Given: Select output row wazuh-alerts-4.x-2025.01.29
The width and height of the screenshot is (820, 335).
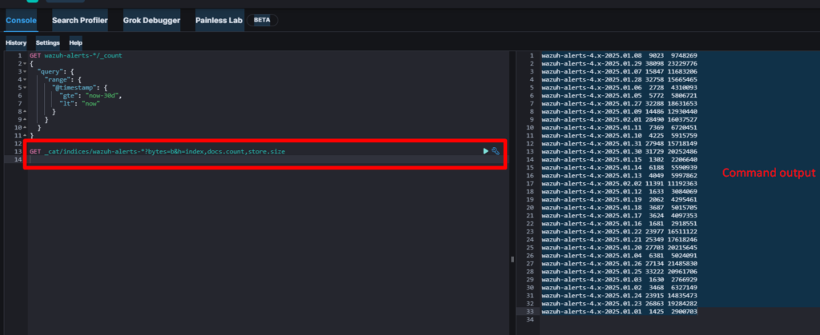Looking at the screenshot, I should click(x=619, y=63).
